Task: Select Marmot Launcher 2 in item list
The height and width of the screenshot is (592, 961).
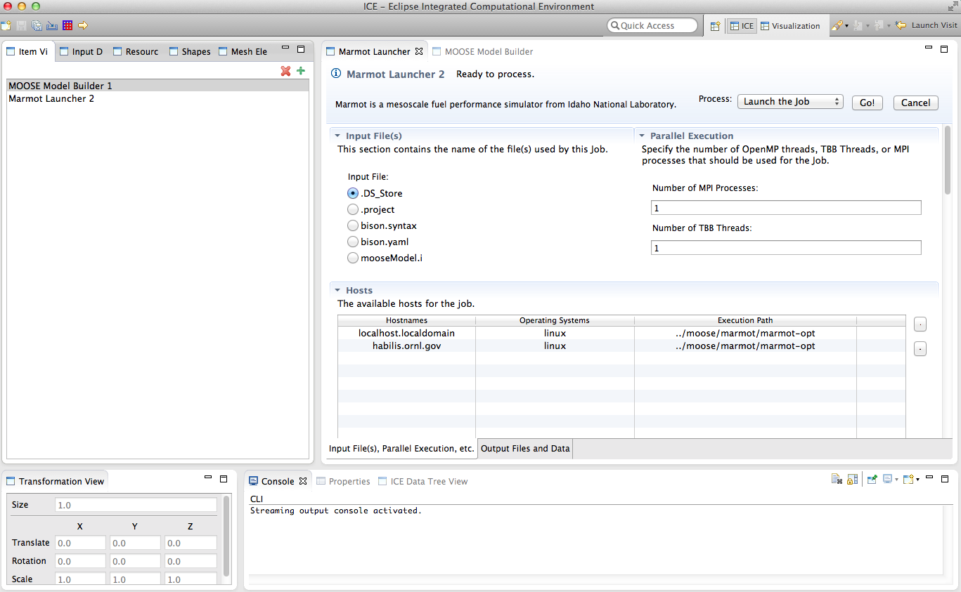Action: click(x=157, y=98)
